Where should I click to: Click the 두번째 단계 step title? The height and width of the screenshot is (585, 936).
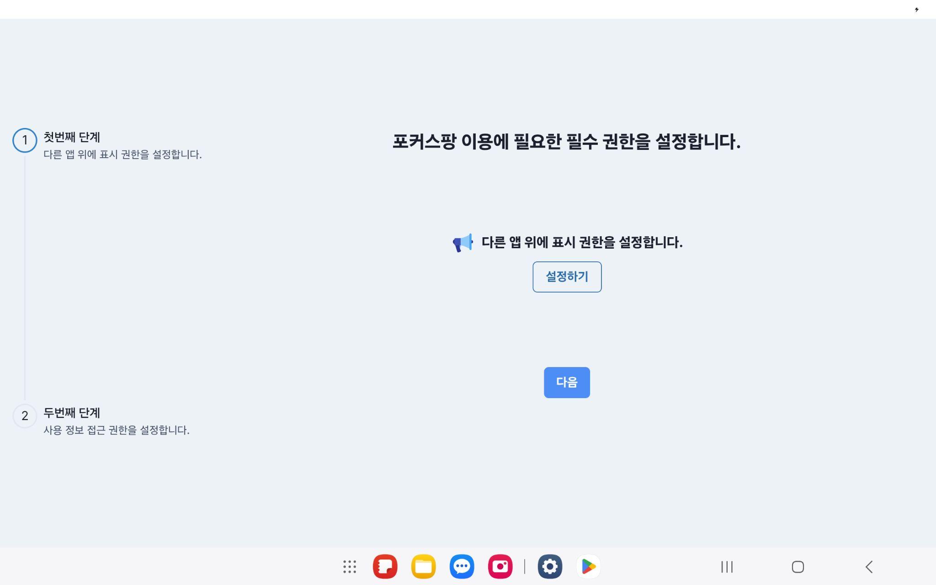pyautogui.click(x=72, y=413)
